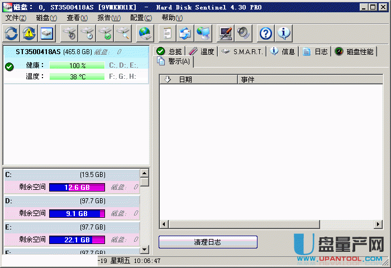Open help via blue question mark icon

click(266, 33)
